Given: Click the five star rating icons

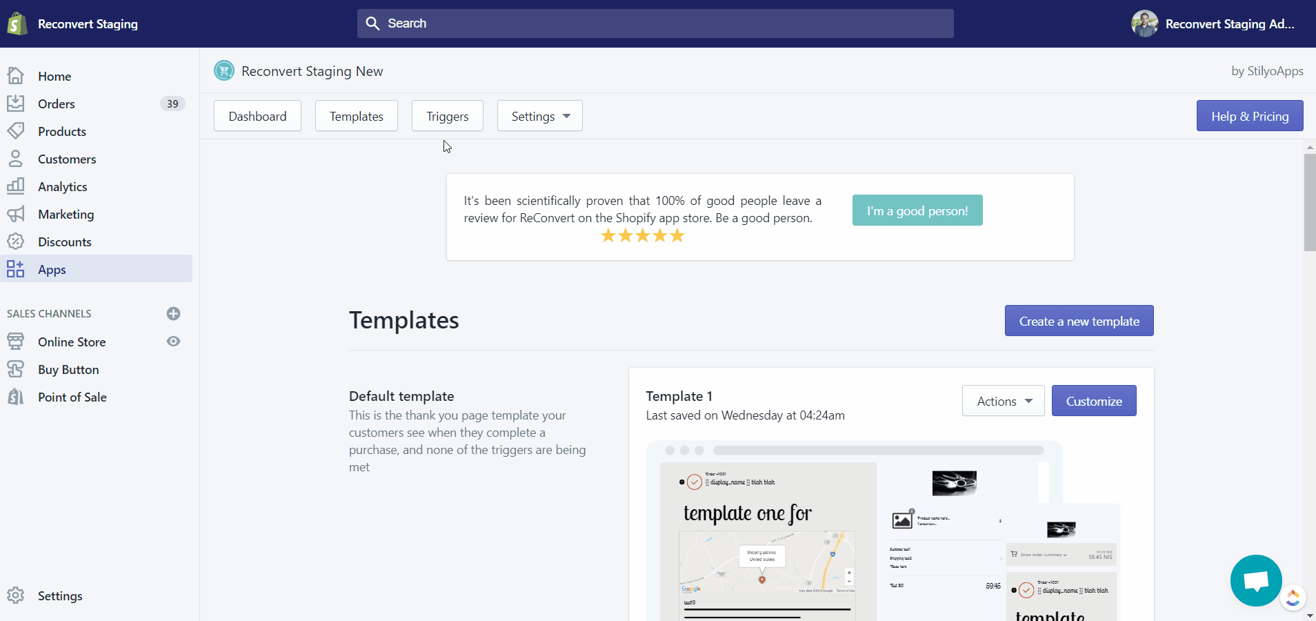Looking at the screenshot, I should click(643, 236).
